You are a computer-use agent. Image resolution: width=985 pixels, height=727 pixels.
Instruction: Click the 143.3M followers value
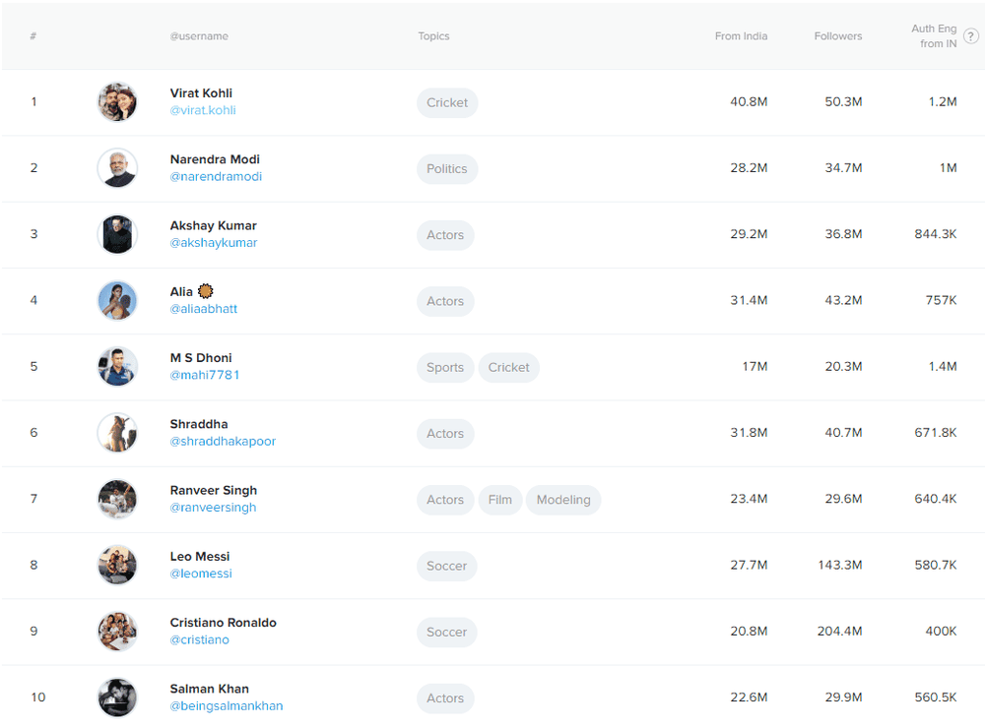pyautogui.click(x=840, y=565)
